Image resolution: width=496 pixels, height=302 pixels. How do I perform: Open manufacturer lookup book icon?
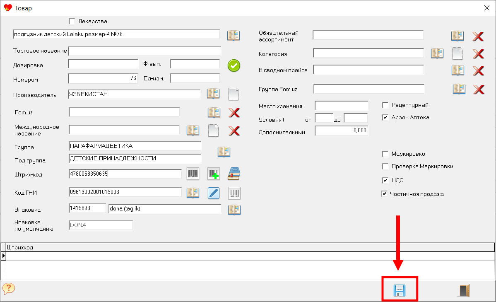coord(213,93)
